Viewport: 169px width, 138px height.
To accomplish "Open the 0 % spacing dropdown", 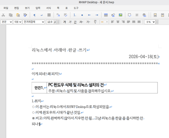I will [150, 22].
